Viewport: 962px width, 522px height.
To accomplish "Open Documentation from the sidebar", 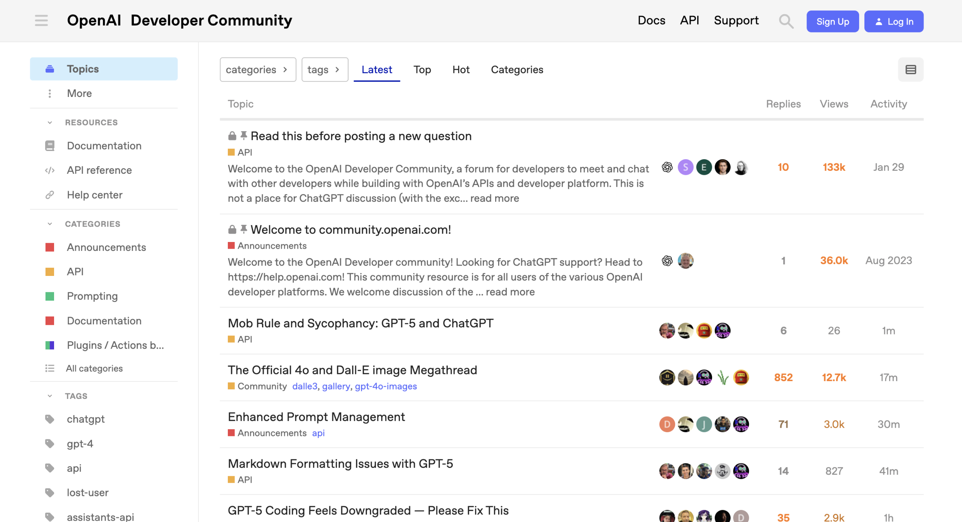I will tap(104, 146).
